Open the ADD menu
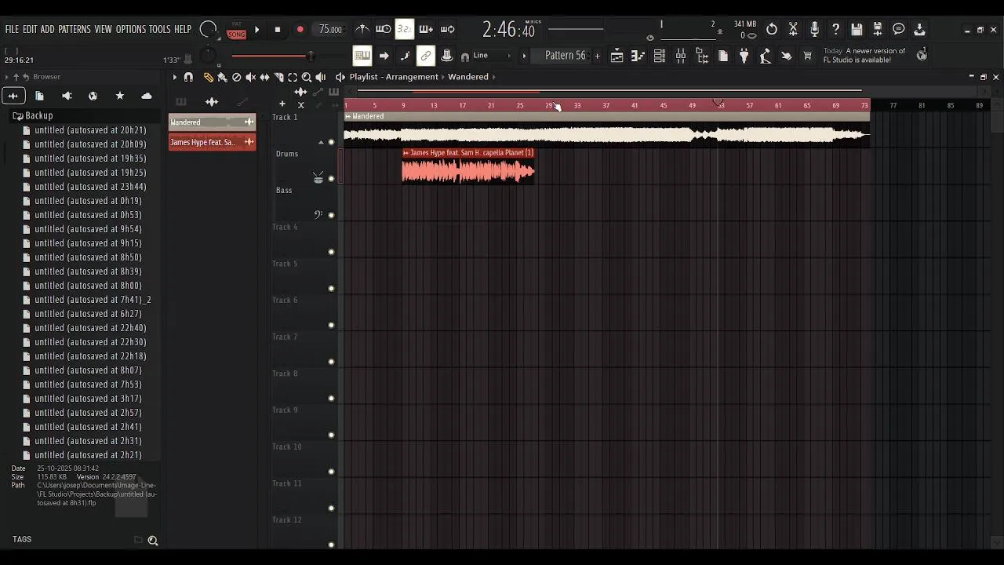 48,30
